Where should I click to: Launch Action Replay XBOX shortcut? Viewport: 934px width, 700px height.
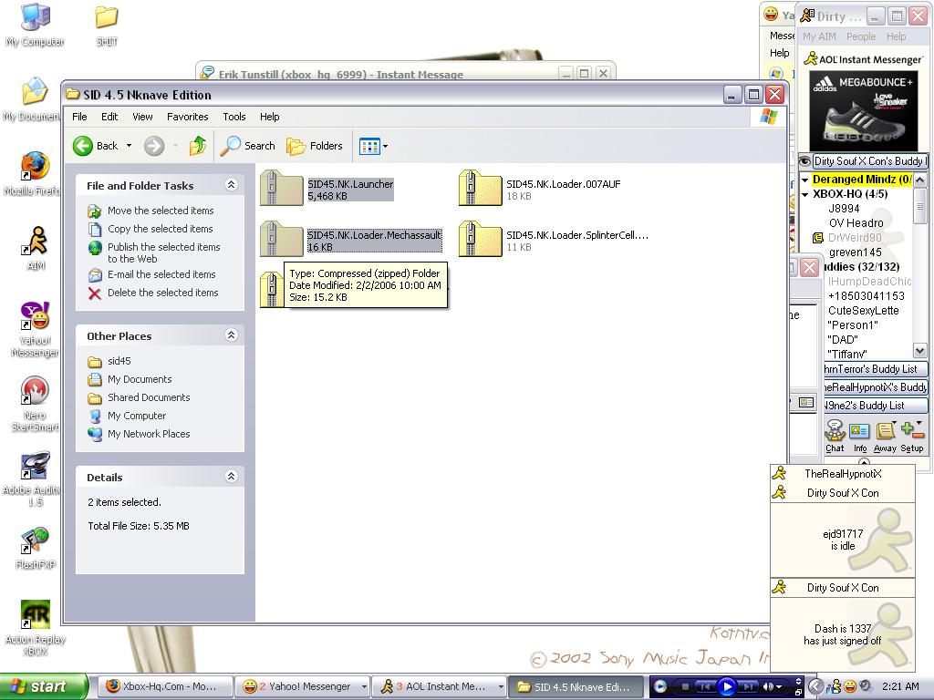click(36, 629)
